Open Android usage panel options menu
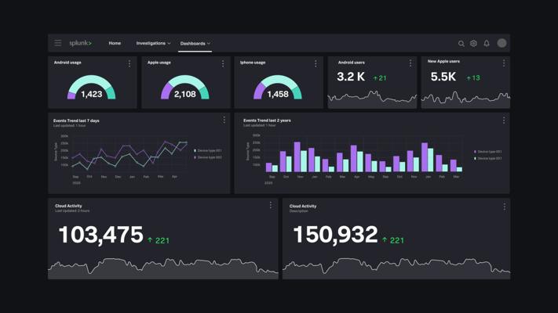This screenshot has height=313, width=558. tap(129, 63)
